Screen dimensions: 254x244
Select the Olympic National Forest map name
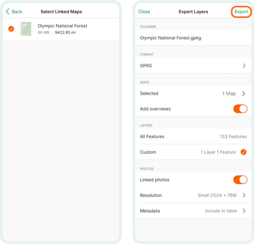pyautogui.click(x=62, y=26)
